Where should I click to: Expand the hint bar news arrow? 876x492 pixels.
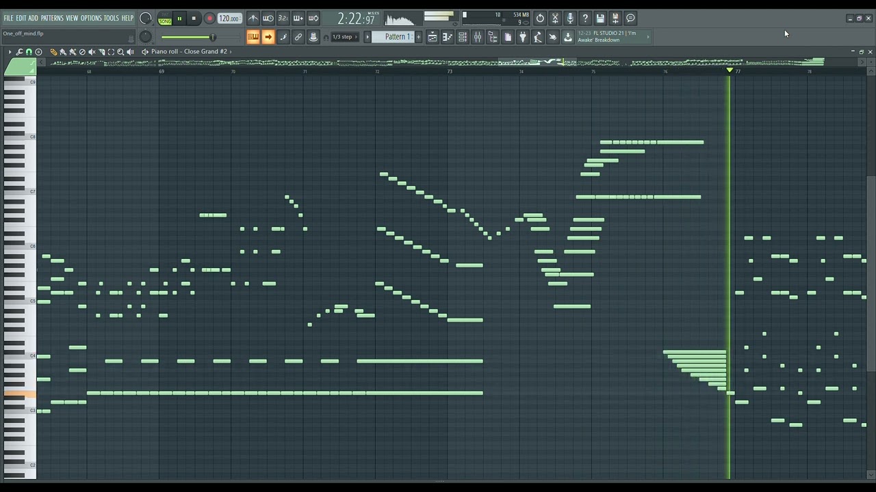pos(648,37)
